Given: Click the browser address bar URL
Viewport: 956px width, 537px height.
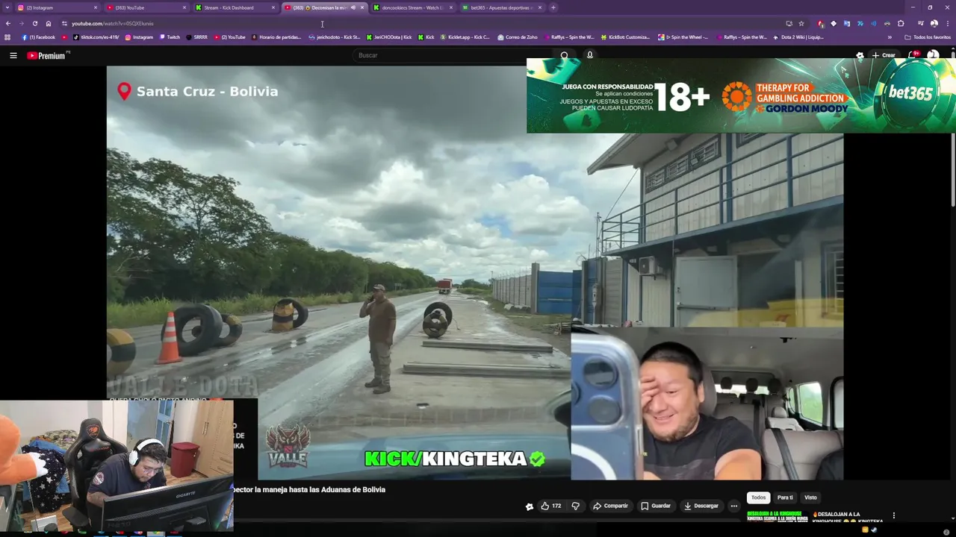Looking at the screenshot, I should pyautogui.click(x=112, y=23).
